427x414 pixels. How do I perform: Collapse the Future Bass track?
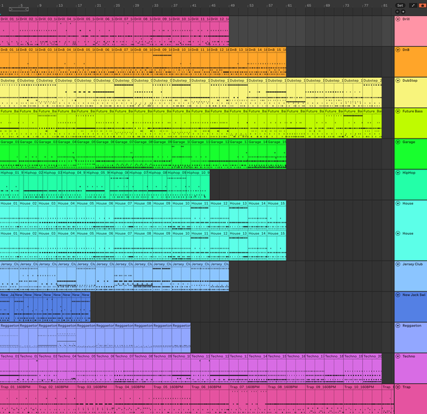[x=398, y=111]
